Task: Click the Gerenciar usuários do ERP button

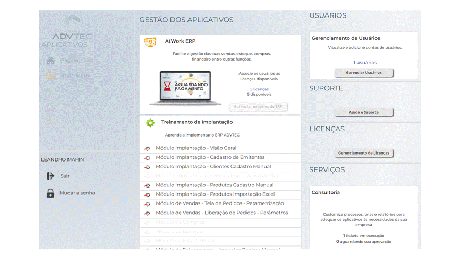Action: tap(258, 107)
